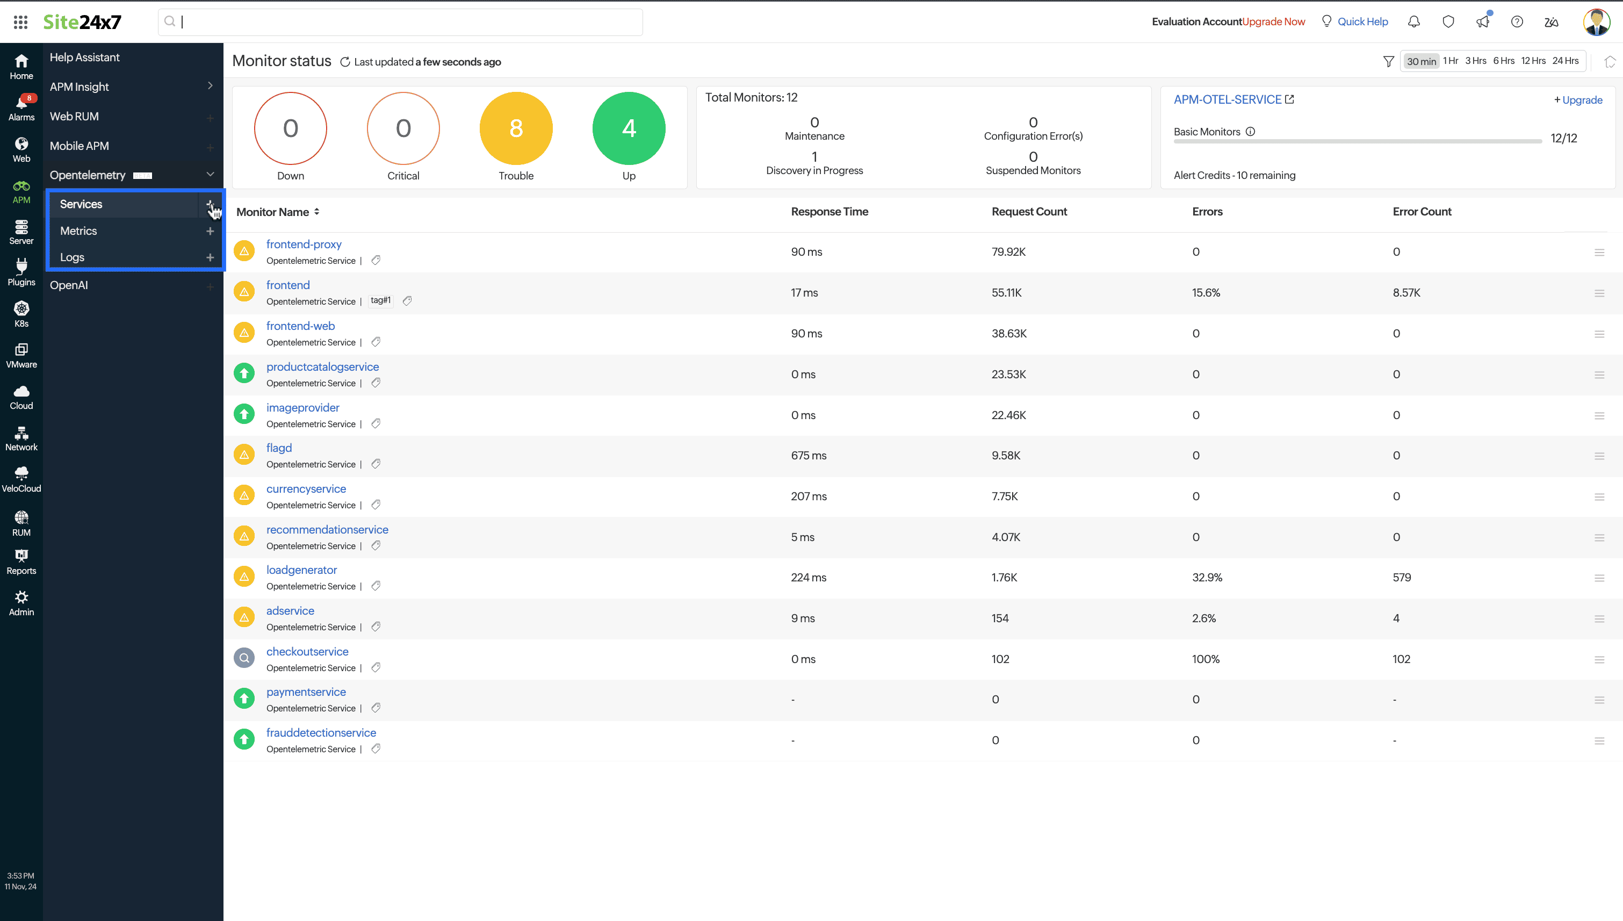This screenshot has width=1623, height=921.
Task: Open the announcements megaphone icon
Action: (1483, 21)
